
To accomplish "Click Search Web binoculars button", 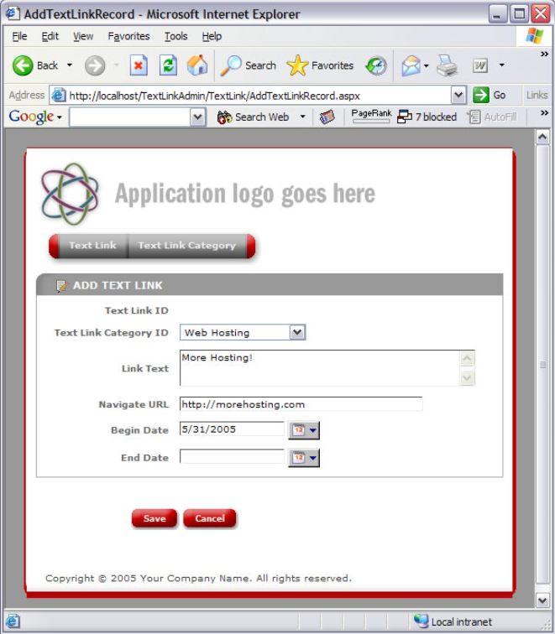I will 253,117.
